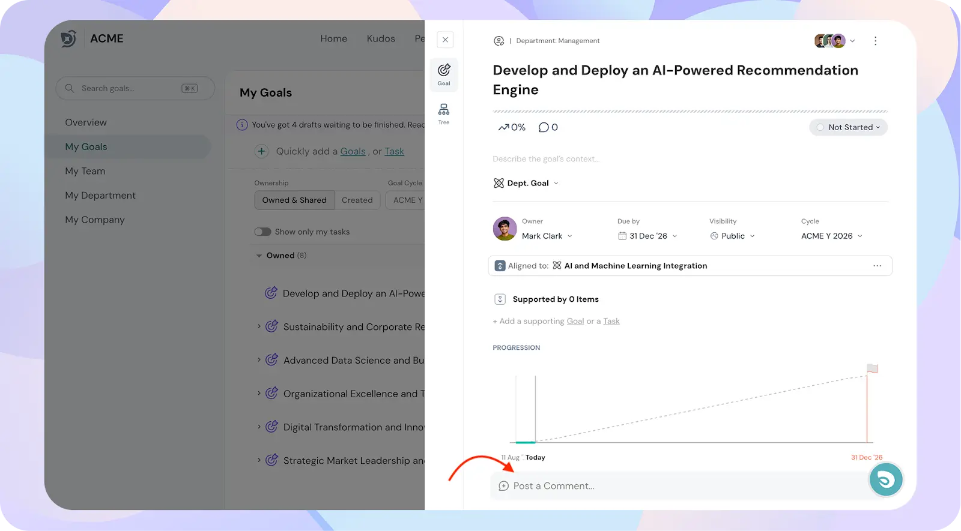Close the goal detail panel
The height and width of the screenshot is (531, 961).
(x=445, y=40)
